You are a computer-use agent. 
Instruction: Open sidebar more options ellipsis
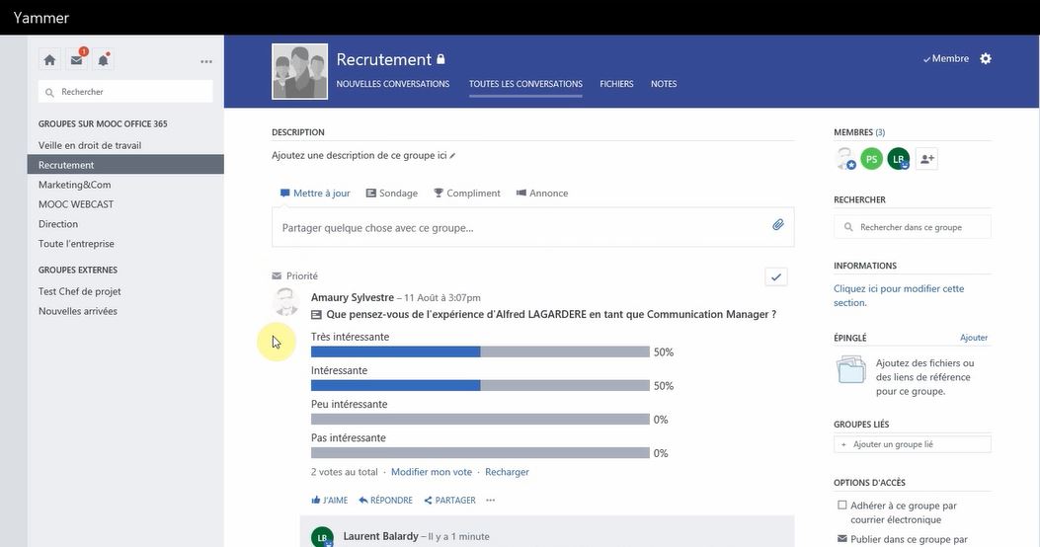coord(206,61)
